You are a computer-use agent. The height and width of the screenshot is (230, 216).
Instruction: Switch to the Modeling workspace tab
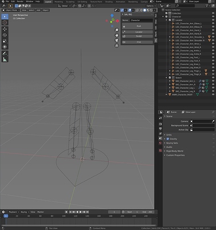[x=58, y=2]
